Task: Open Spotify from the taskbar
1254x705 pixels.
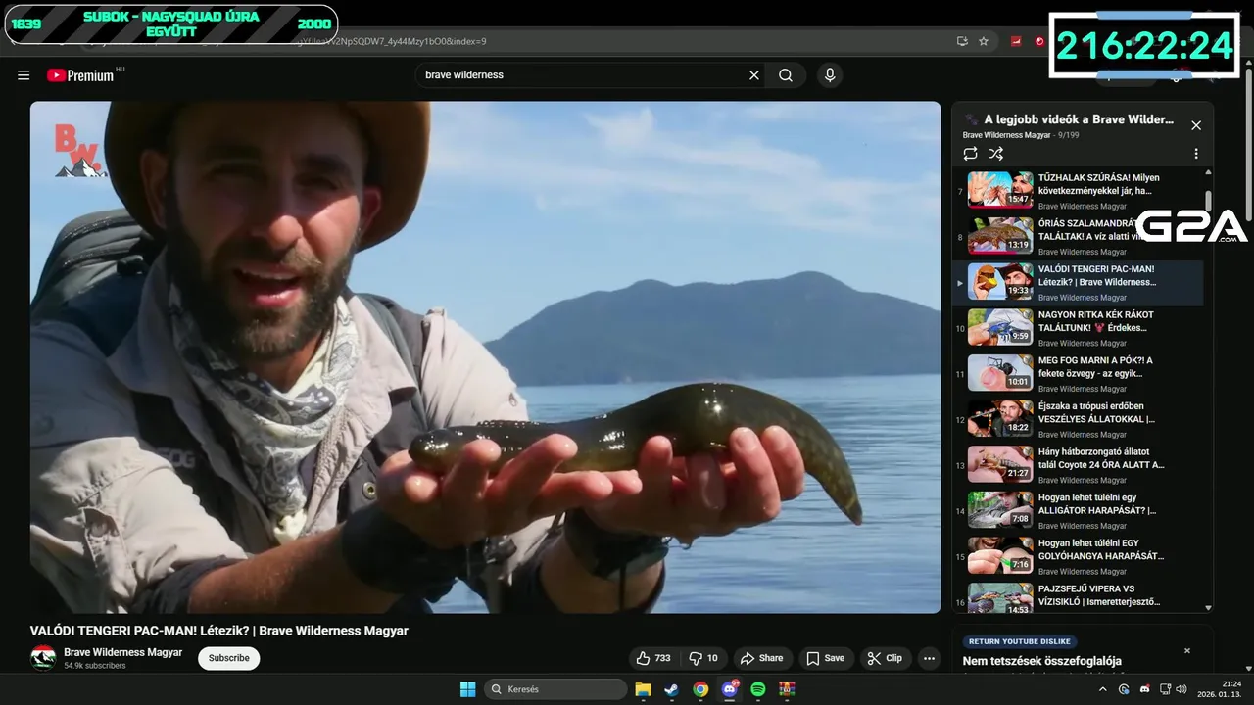Action: coord(757,689)
